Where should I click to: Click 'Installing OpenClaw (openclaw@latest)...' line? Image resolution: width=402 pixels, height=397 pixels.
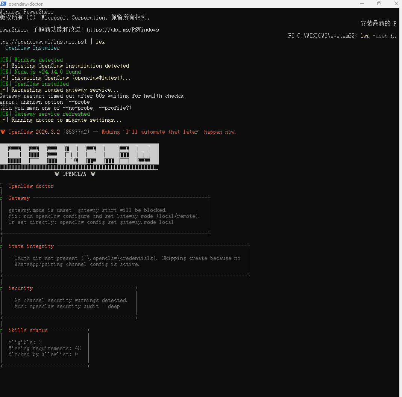pos(65,78)
